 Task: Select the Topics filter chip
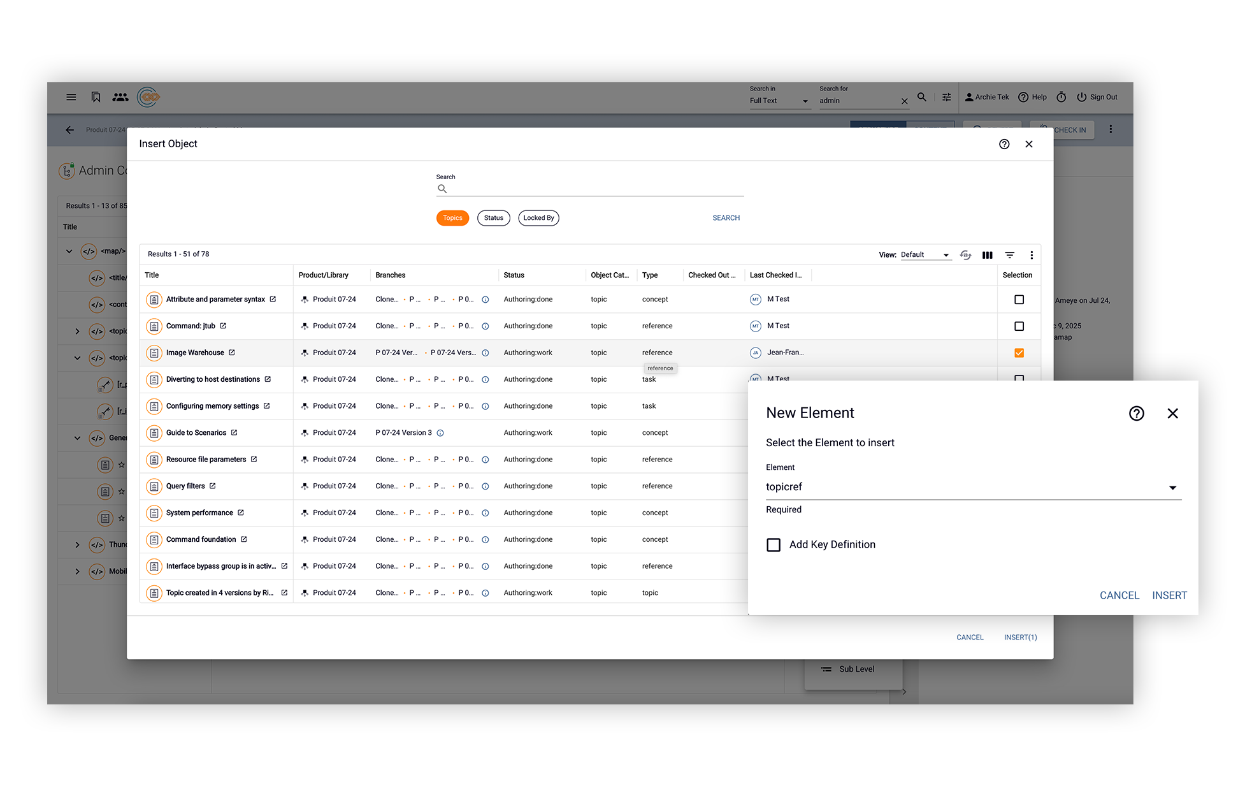point(452,218)
